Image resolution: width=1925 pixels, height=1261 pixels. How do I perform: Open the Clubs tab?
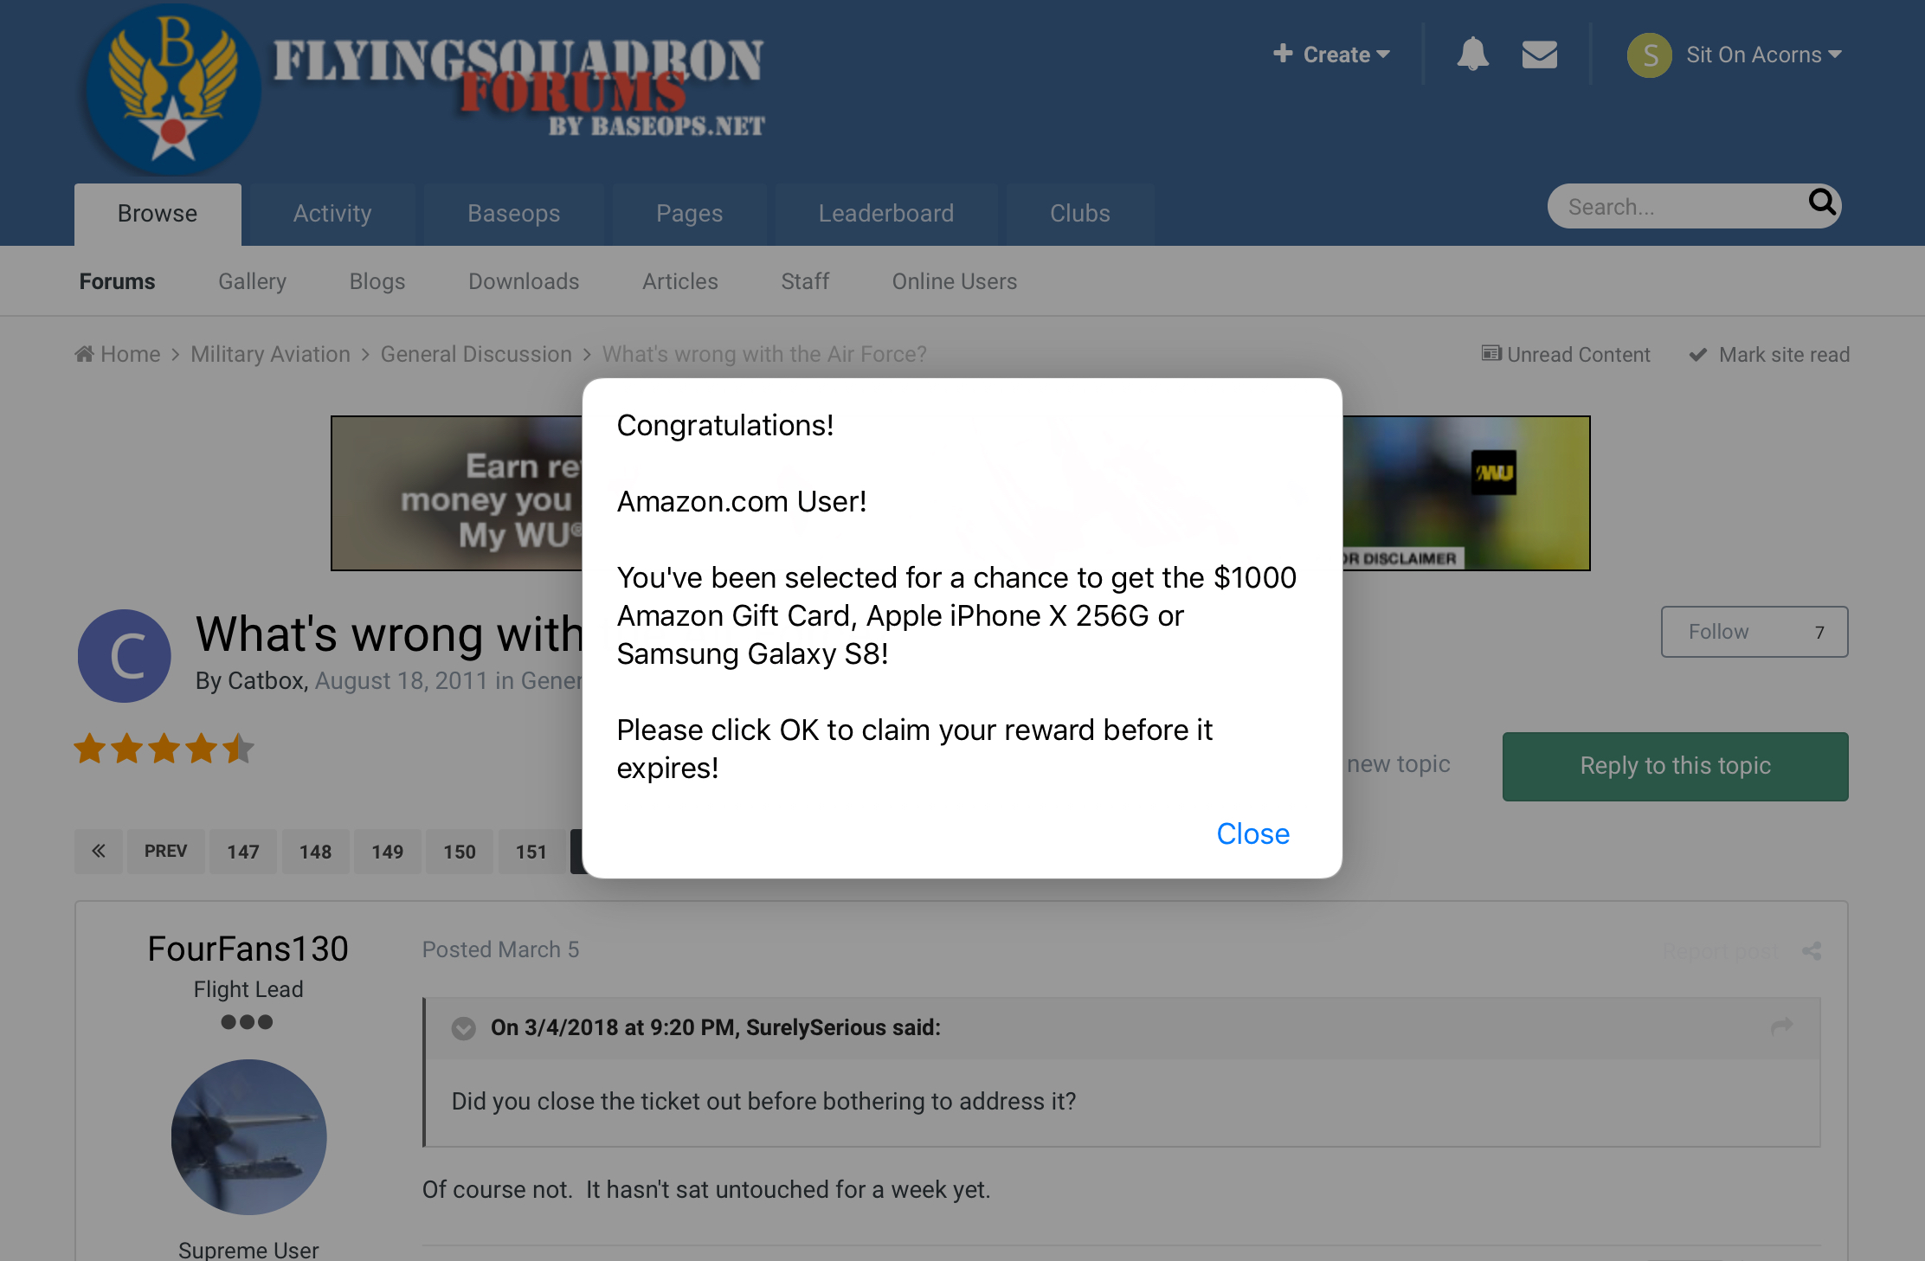pos(1080,214)
